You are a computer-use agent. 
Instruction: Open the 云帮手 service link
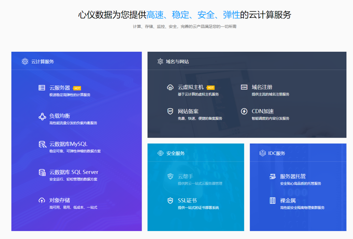pyautogui.click(x=185, y=176)
